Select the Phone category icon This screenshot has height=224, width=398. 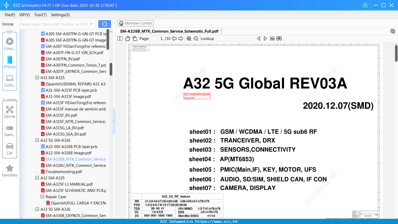10,62
